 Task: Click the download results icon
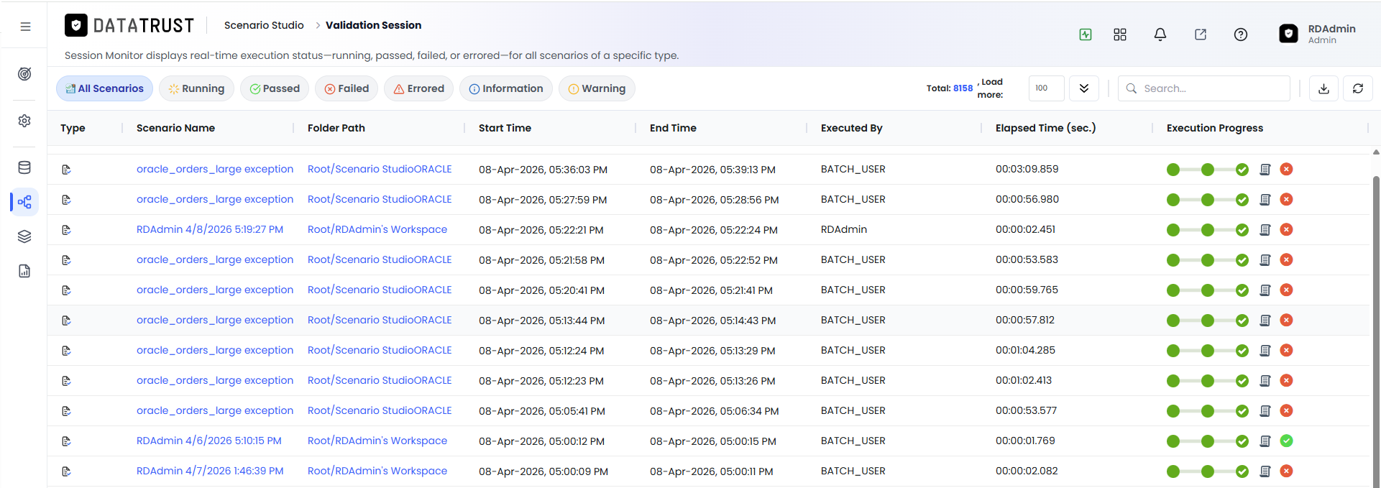pos(1323,88)
